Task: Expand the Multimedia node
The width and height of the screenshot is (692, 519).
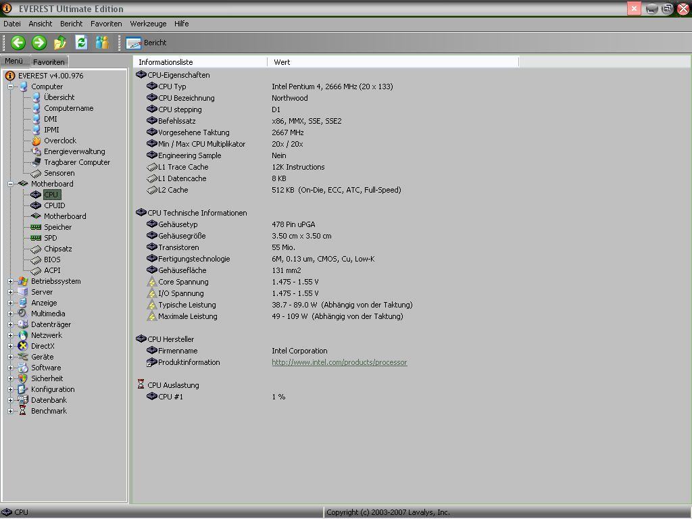Action: coord(10,314)
